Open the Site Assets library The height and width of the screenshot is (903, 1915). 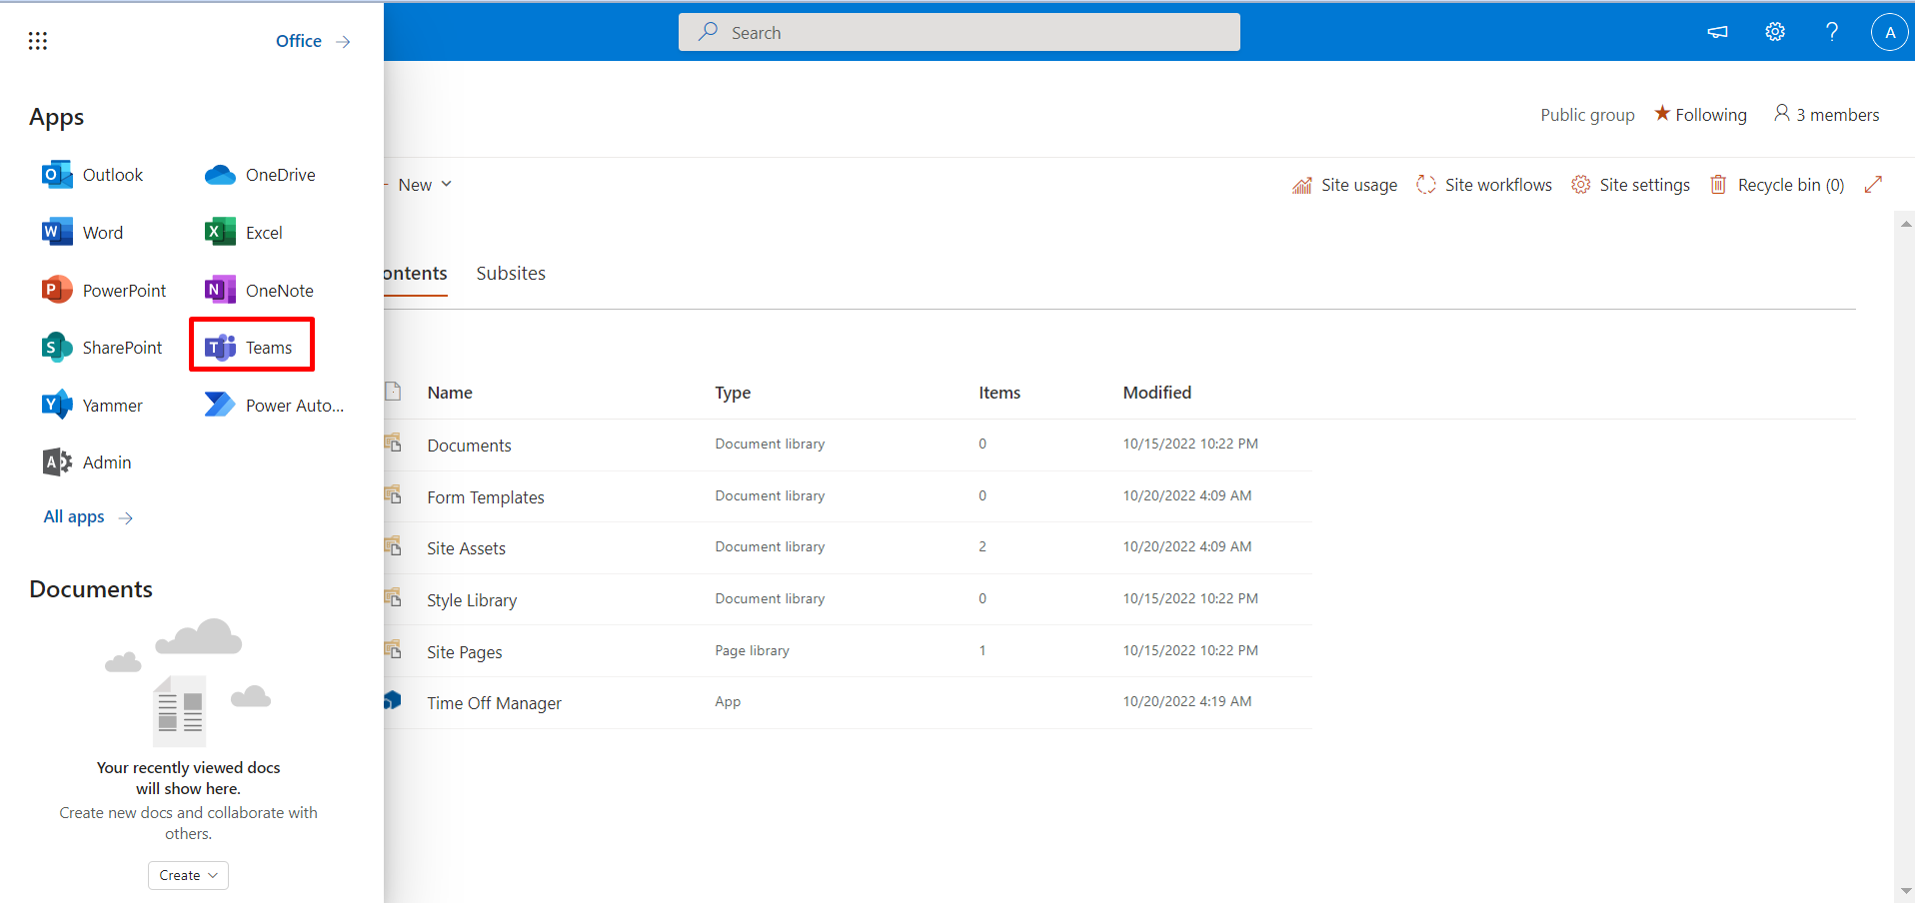(466, 548)
